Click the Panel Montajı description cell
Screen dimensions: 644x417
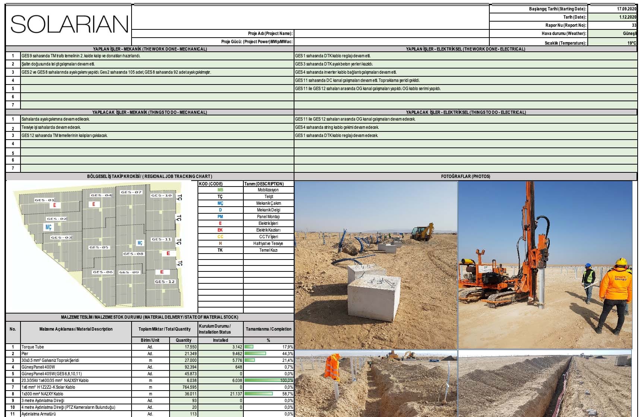coord(268,217)
